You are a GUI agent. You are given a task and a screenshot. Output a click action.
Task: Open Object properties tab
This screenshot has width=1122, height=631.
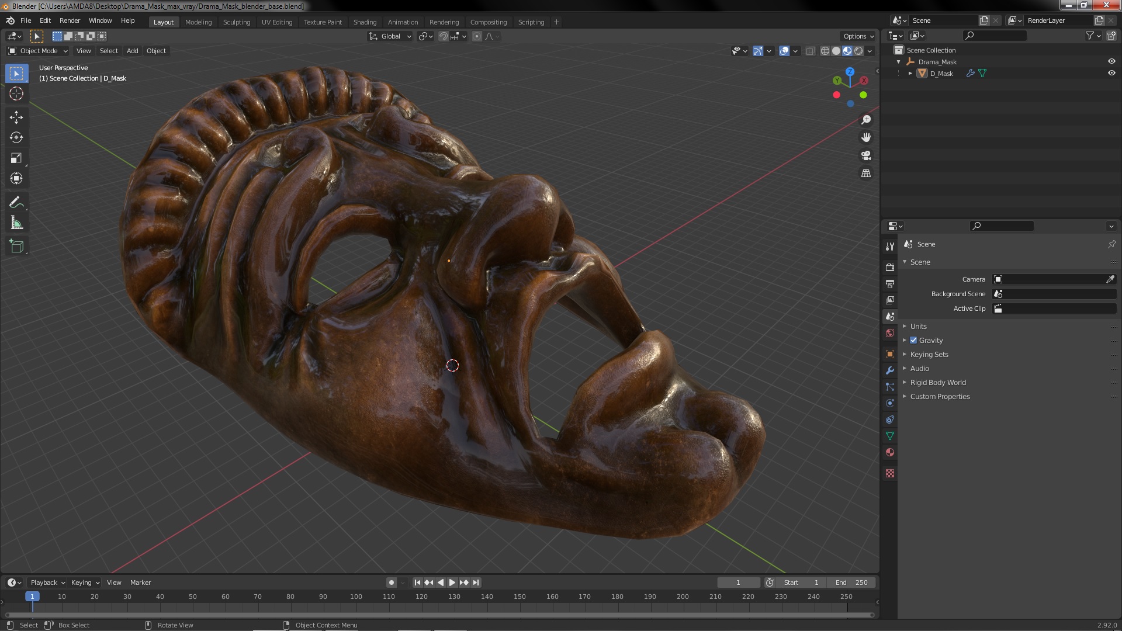[x=890, y=354]
